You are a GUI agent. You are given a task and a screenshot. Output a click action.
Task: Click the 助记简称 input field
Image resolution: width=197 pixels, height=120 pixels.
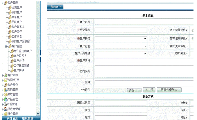[121, 30]
